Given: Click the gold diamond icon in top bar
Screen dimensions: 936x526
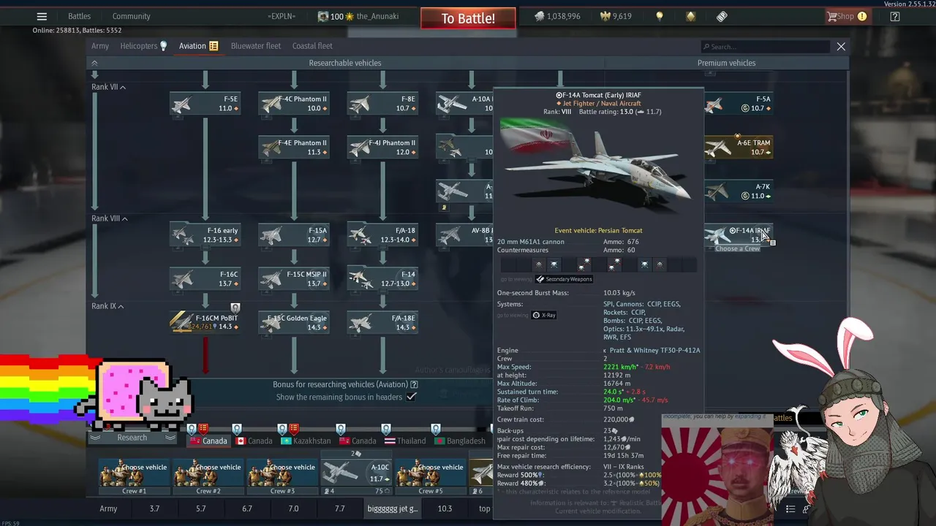Looking at the screenshot, I should 691,16.
